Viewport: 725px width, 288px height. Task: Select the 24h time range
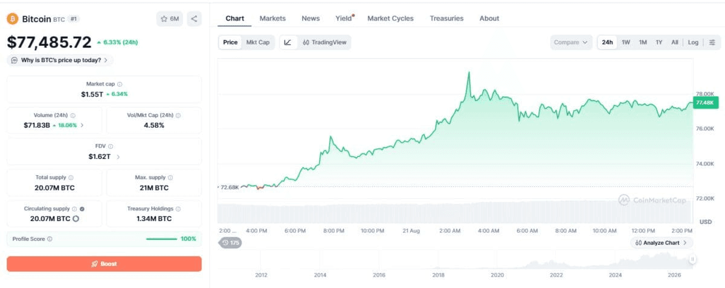[x=607, y=42]
